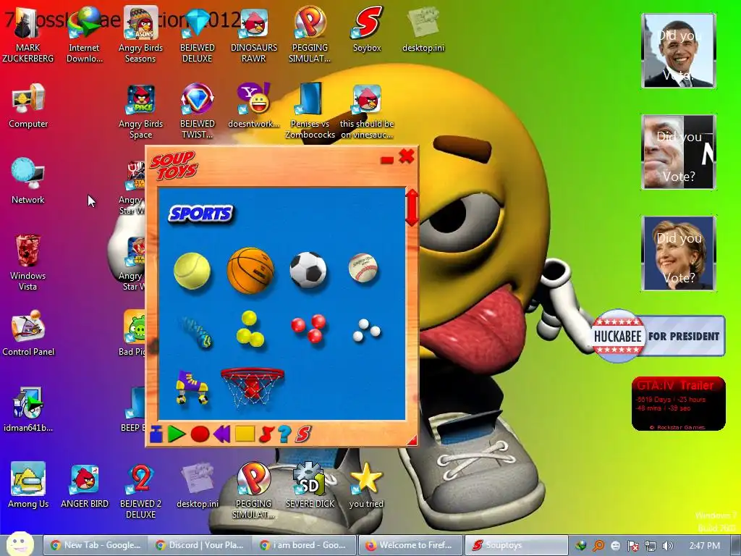Select the purple roller skate toy
741x556 pixels.
coord(192,387)
